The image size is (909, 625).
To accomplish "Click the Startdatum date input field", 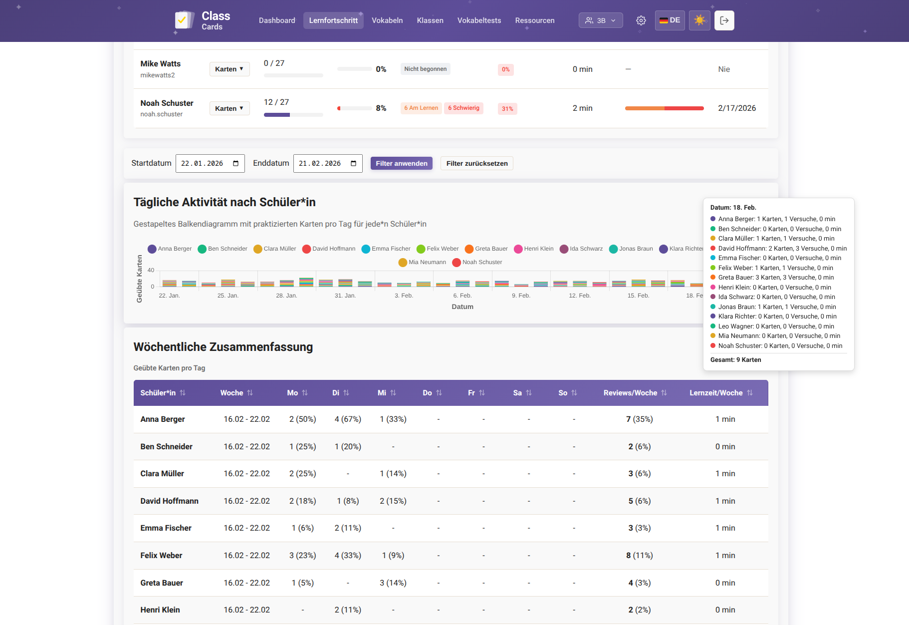I will pos(205,163).
